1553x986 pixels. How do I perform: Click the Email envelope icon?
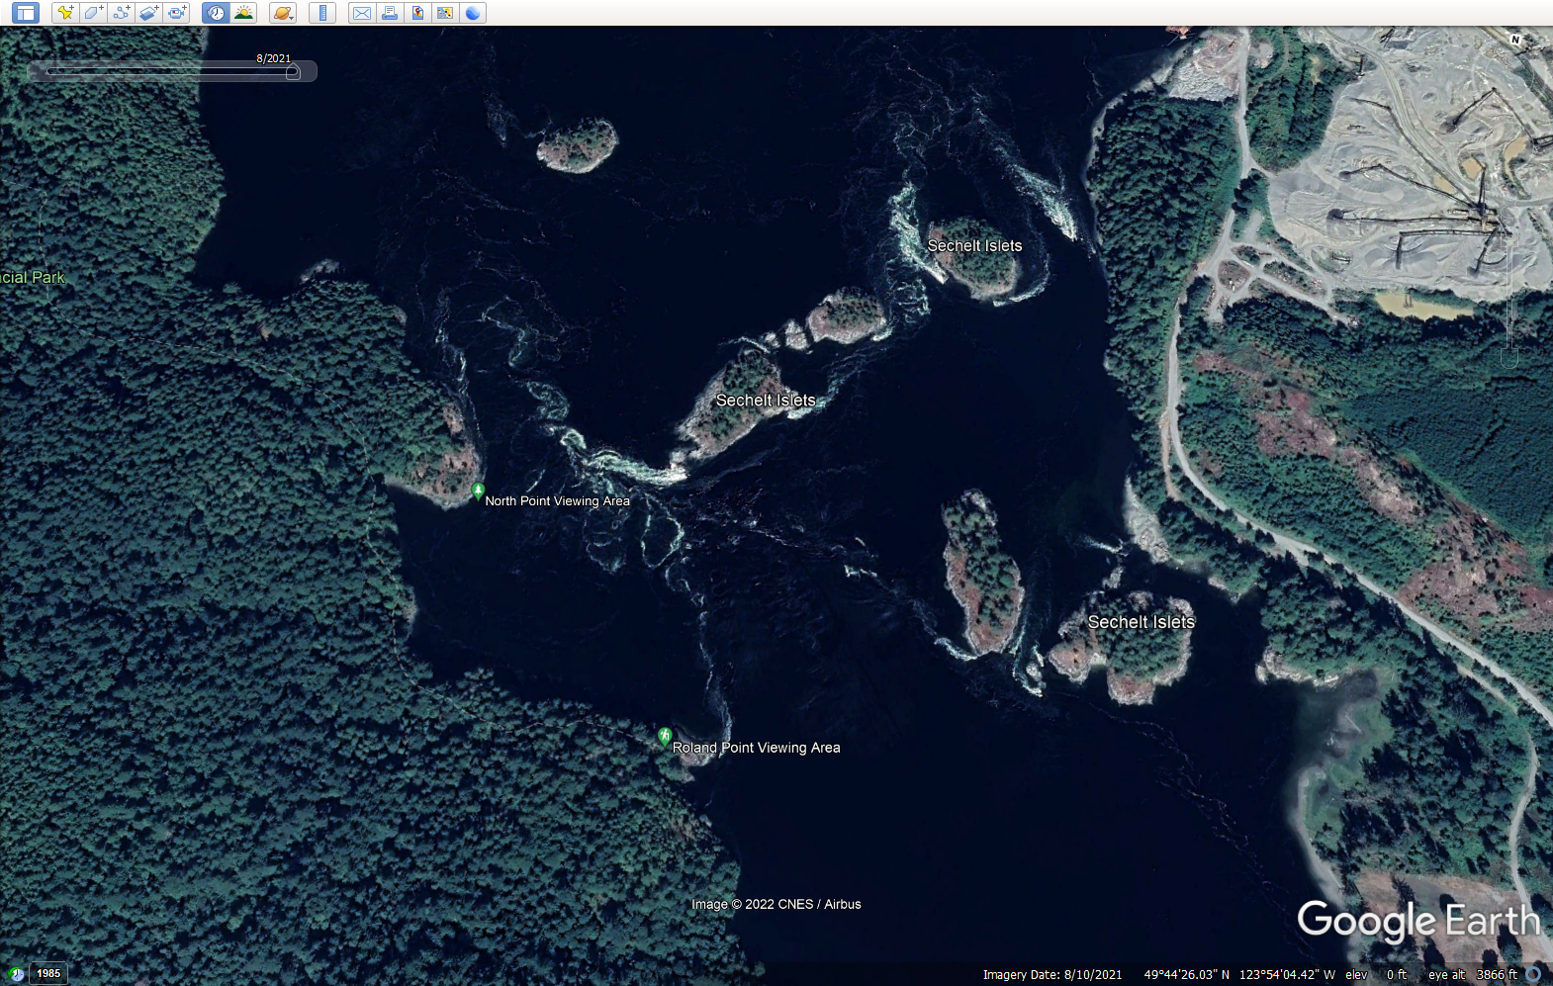pyautogui.click(x=362, y=13)
